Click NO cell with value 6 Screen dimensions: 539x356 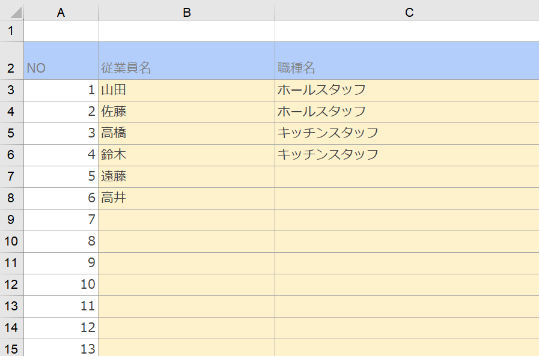point(61,199)
